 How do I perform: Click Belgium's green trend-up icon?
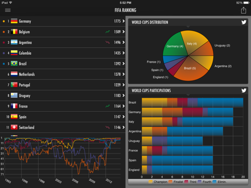(x=108, y=32)
